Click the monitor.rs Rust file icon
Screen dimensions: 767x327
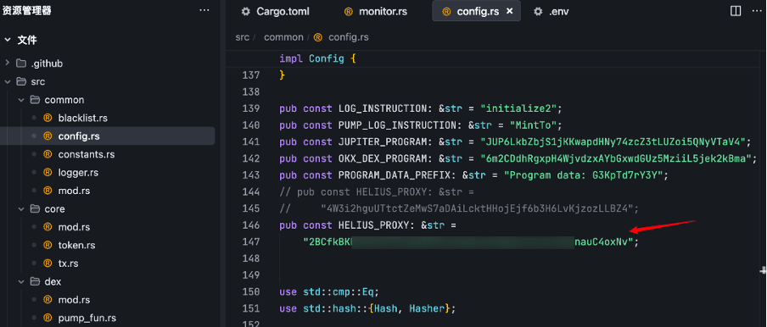click(348, 11)
